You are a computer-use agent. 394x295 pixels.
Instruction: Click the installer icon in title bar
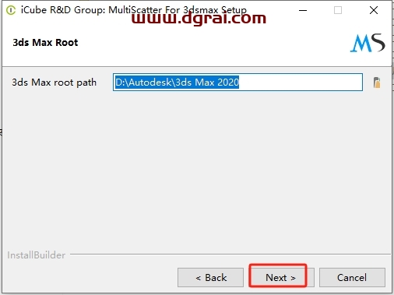tap(11, 10)
